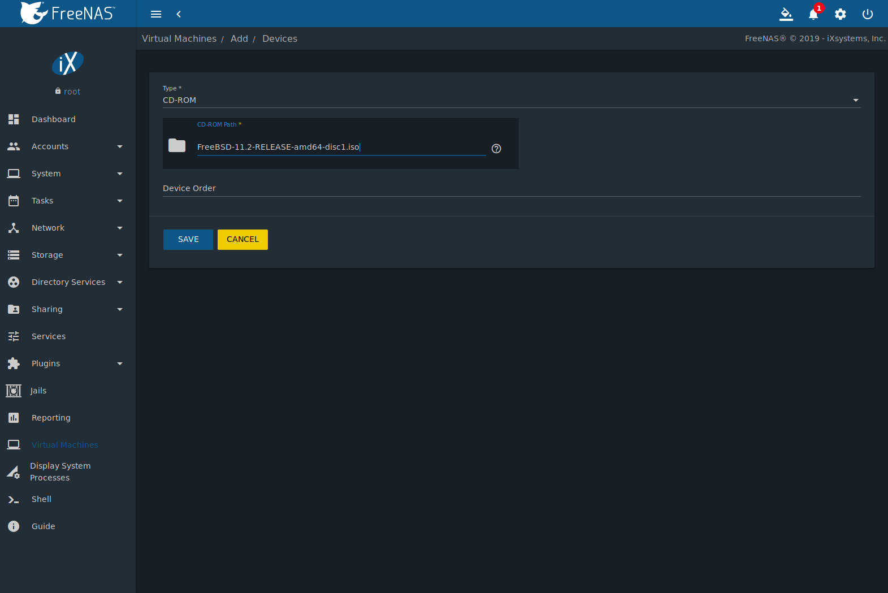Click the Plugins puzzle piece icon

pos(14,363)
